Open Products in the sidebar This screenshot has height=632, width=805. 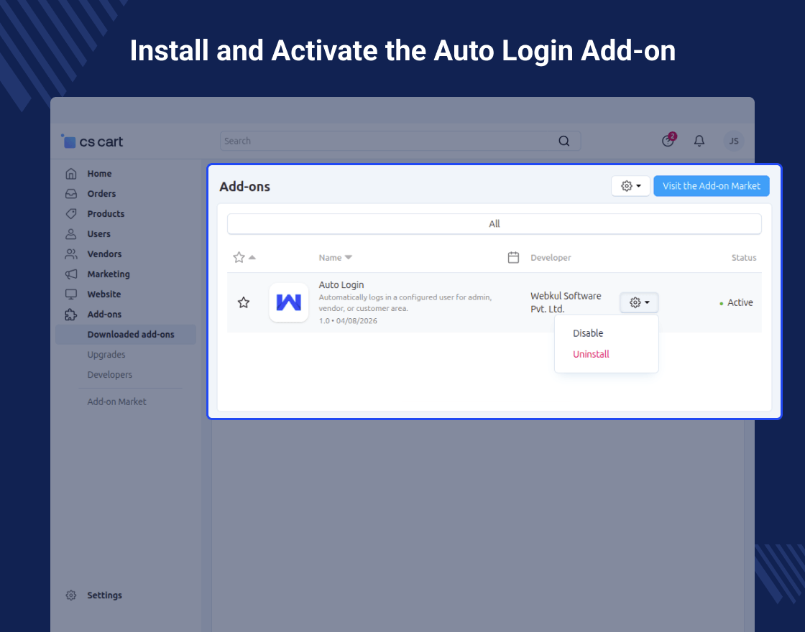coord(106,214)
